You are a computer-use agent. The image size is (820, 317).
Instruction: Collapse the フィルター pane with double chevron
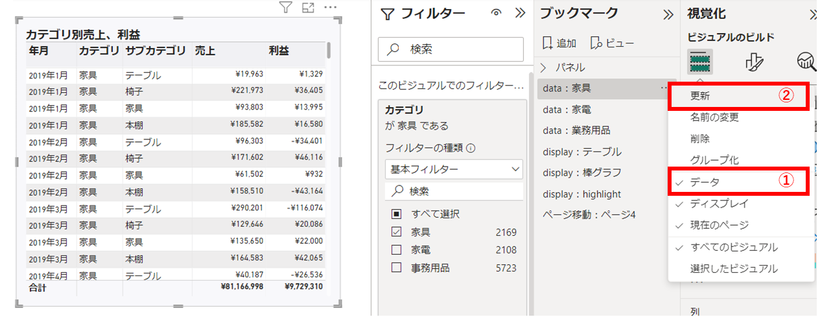520,13
